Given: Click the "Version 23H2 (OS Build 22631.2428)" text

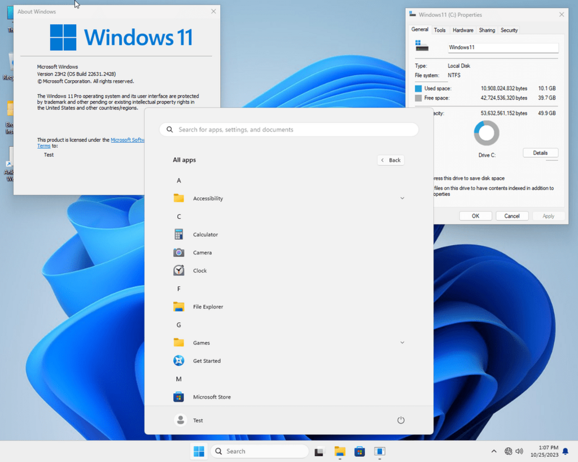Looking at the screenshot, I should pyautogui.click(x=76, y=74).
